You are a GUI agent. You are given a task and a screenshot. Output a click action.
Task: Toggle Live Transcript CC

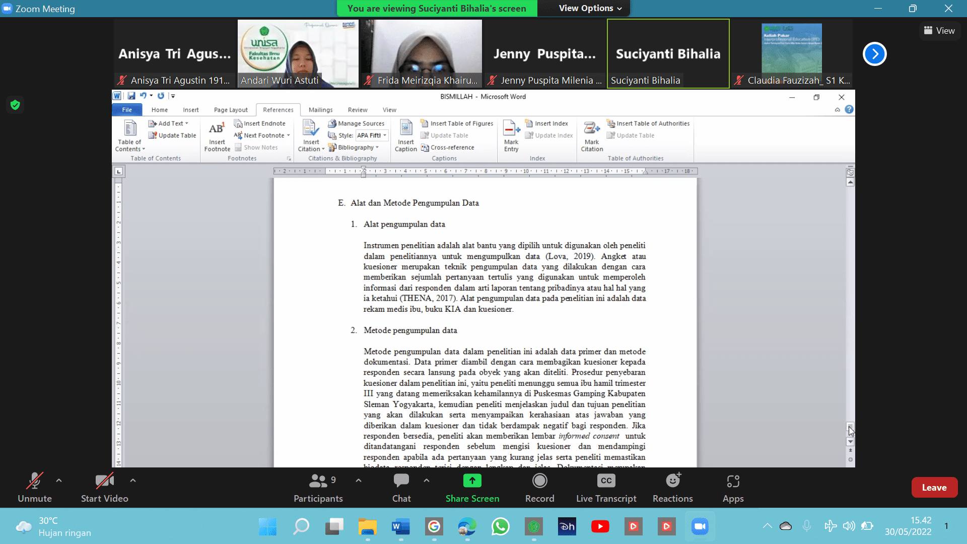[x=606, y=488]
